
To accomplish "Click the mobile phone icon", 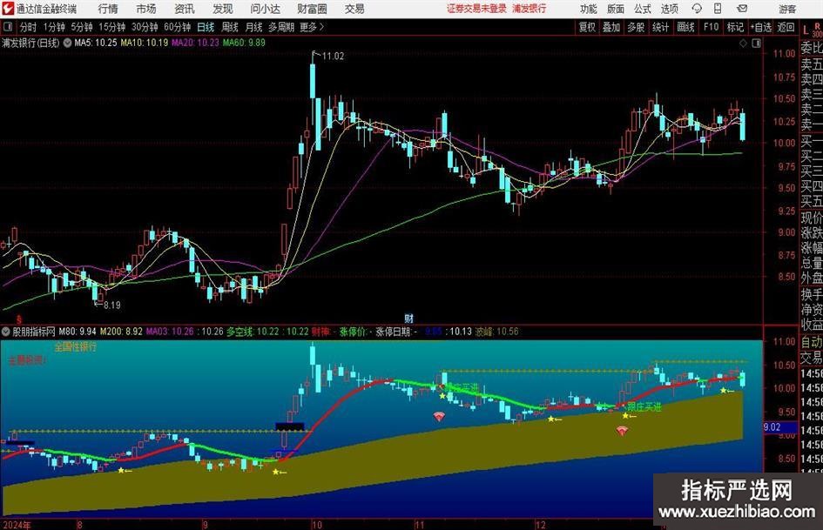I will (718, 9).
